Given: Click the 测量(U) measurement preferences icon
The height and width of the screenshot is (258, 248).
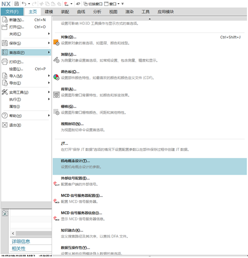Looking at the screenshot, I should 56,60.
